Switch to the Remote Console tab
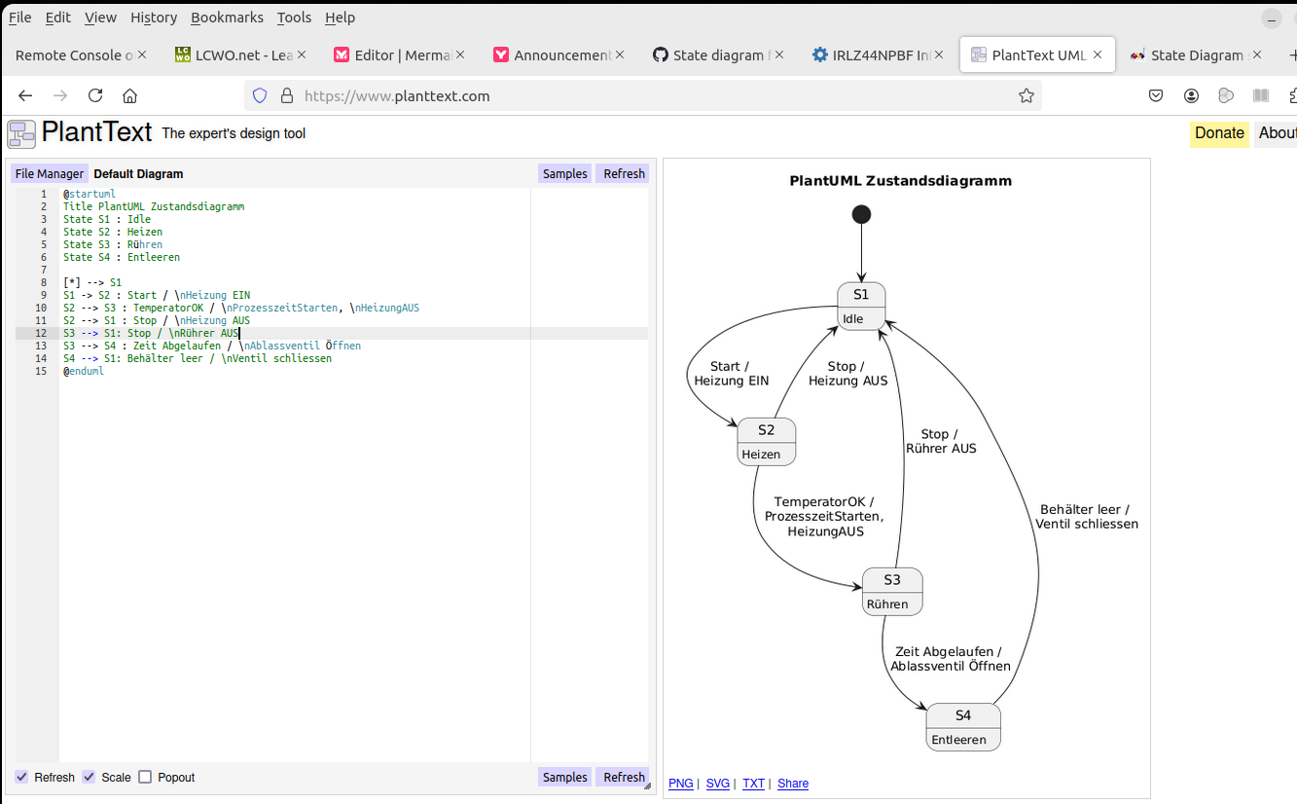Viewport: 1297px width, 804px height. (x=74, y=55)
